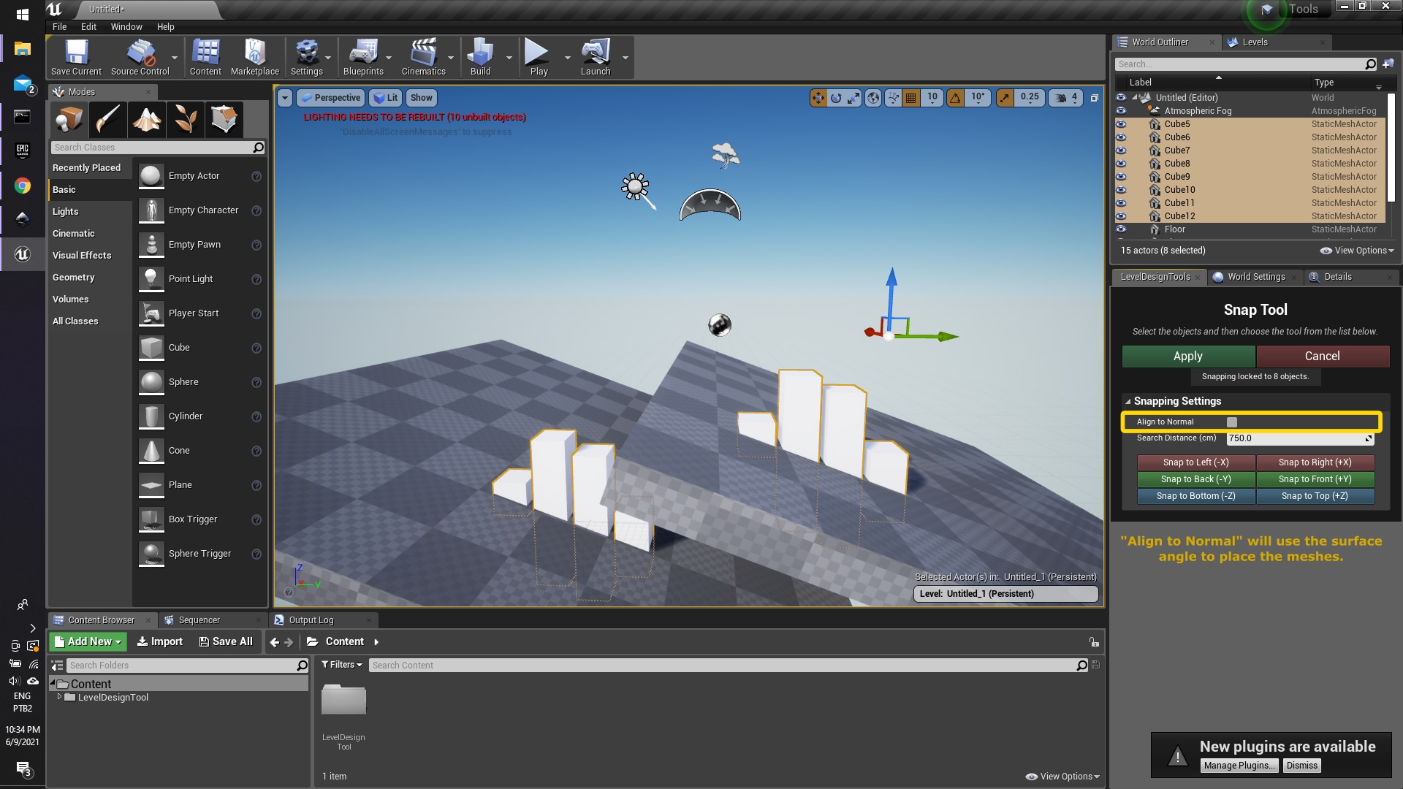The height and width of the screenshot is (789, 1403).
Task: Open the Foliage editing mode
Action: pos(186,119)
